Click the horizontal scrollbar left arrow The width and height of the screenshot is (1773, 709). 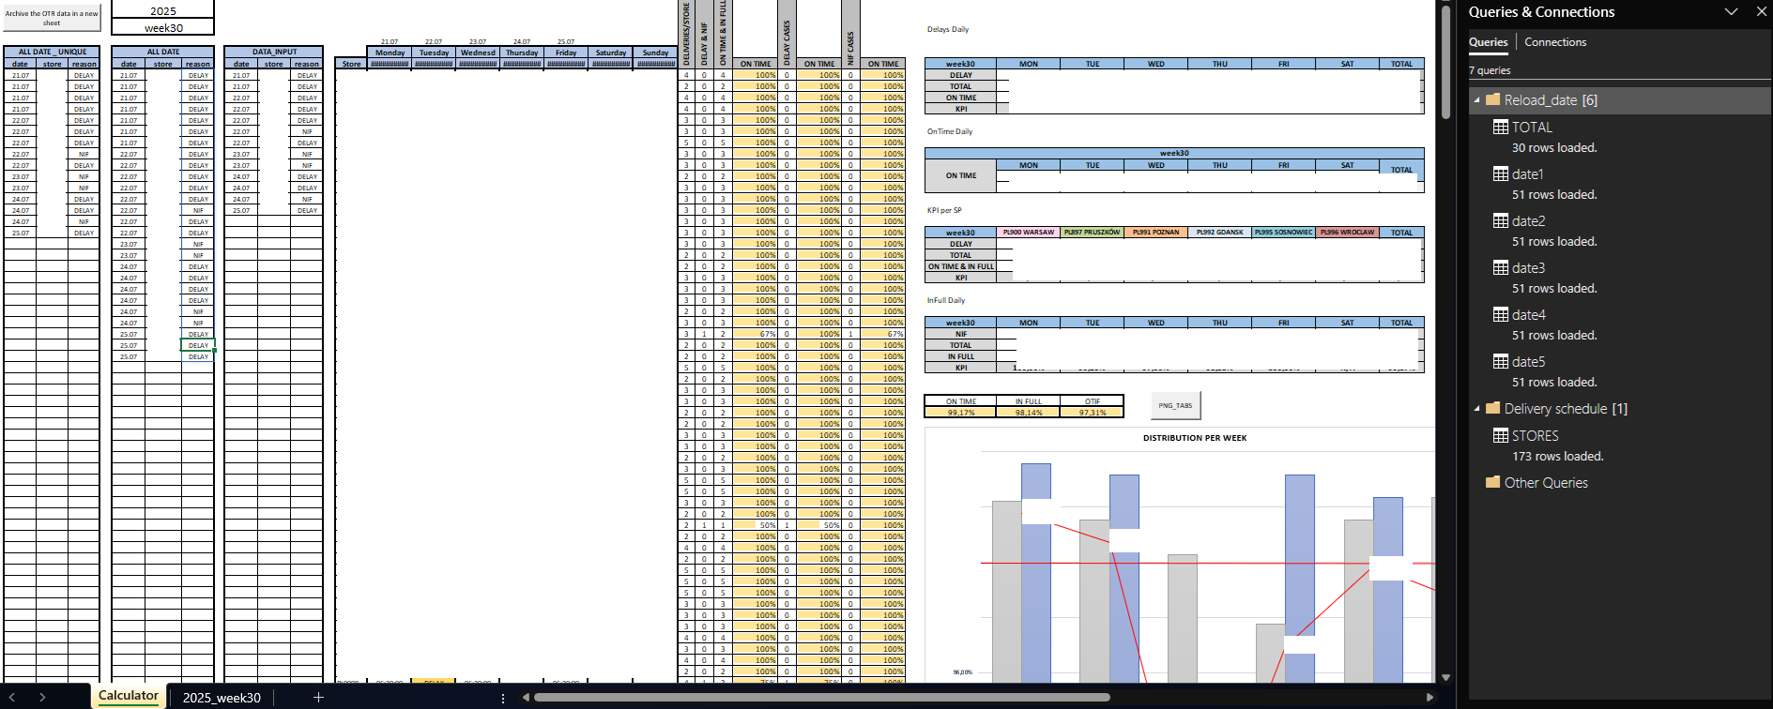(x=526, y=697)
